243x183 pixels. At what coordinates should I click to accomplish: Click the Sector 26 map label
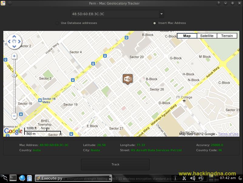click(x=157, y=89)
